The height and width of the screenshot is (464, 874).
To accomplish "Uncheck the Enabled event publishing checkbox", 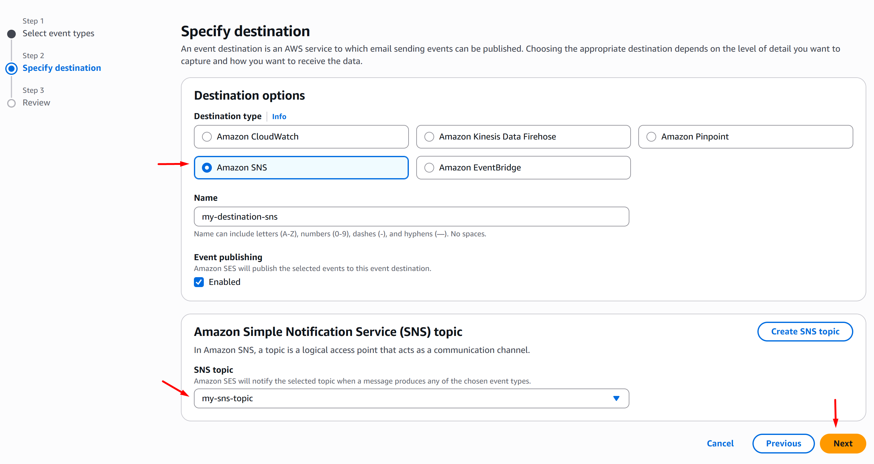I will (199, 282).
